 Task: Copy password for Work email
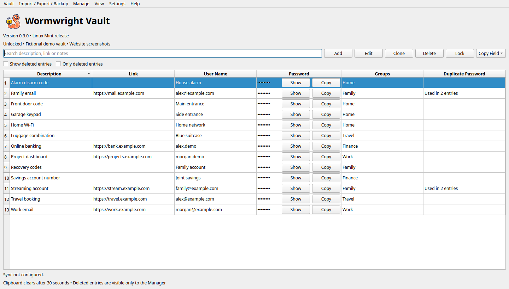326,209
